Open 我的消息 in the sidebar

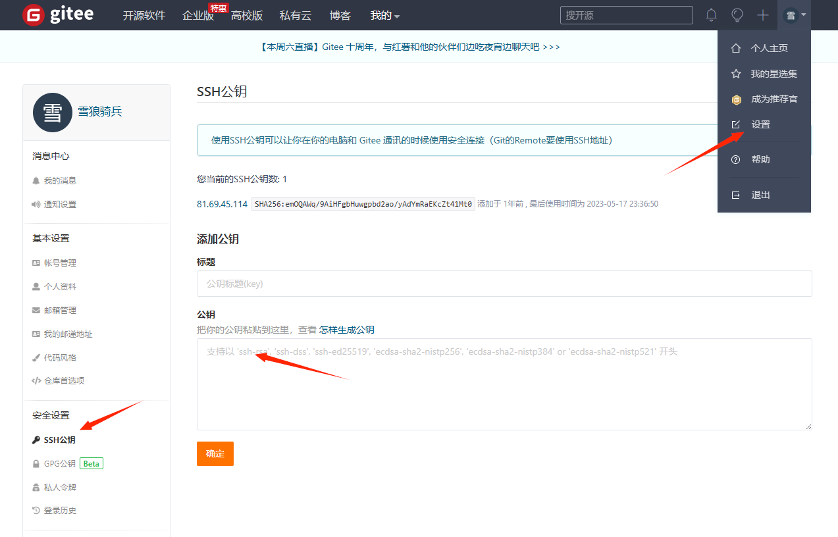pos(60,180)
